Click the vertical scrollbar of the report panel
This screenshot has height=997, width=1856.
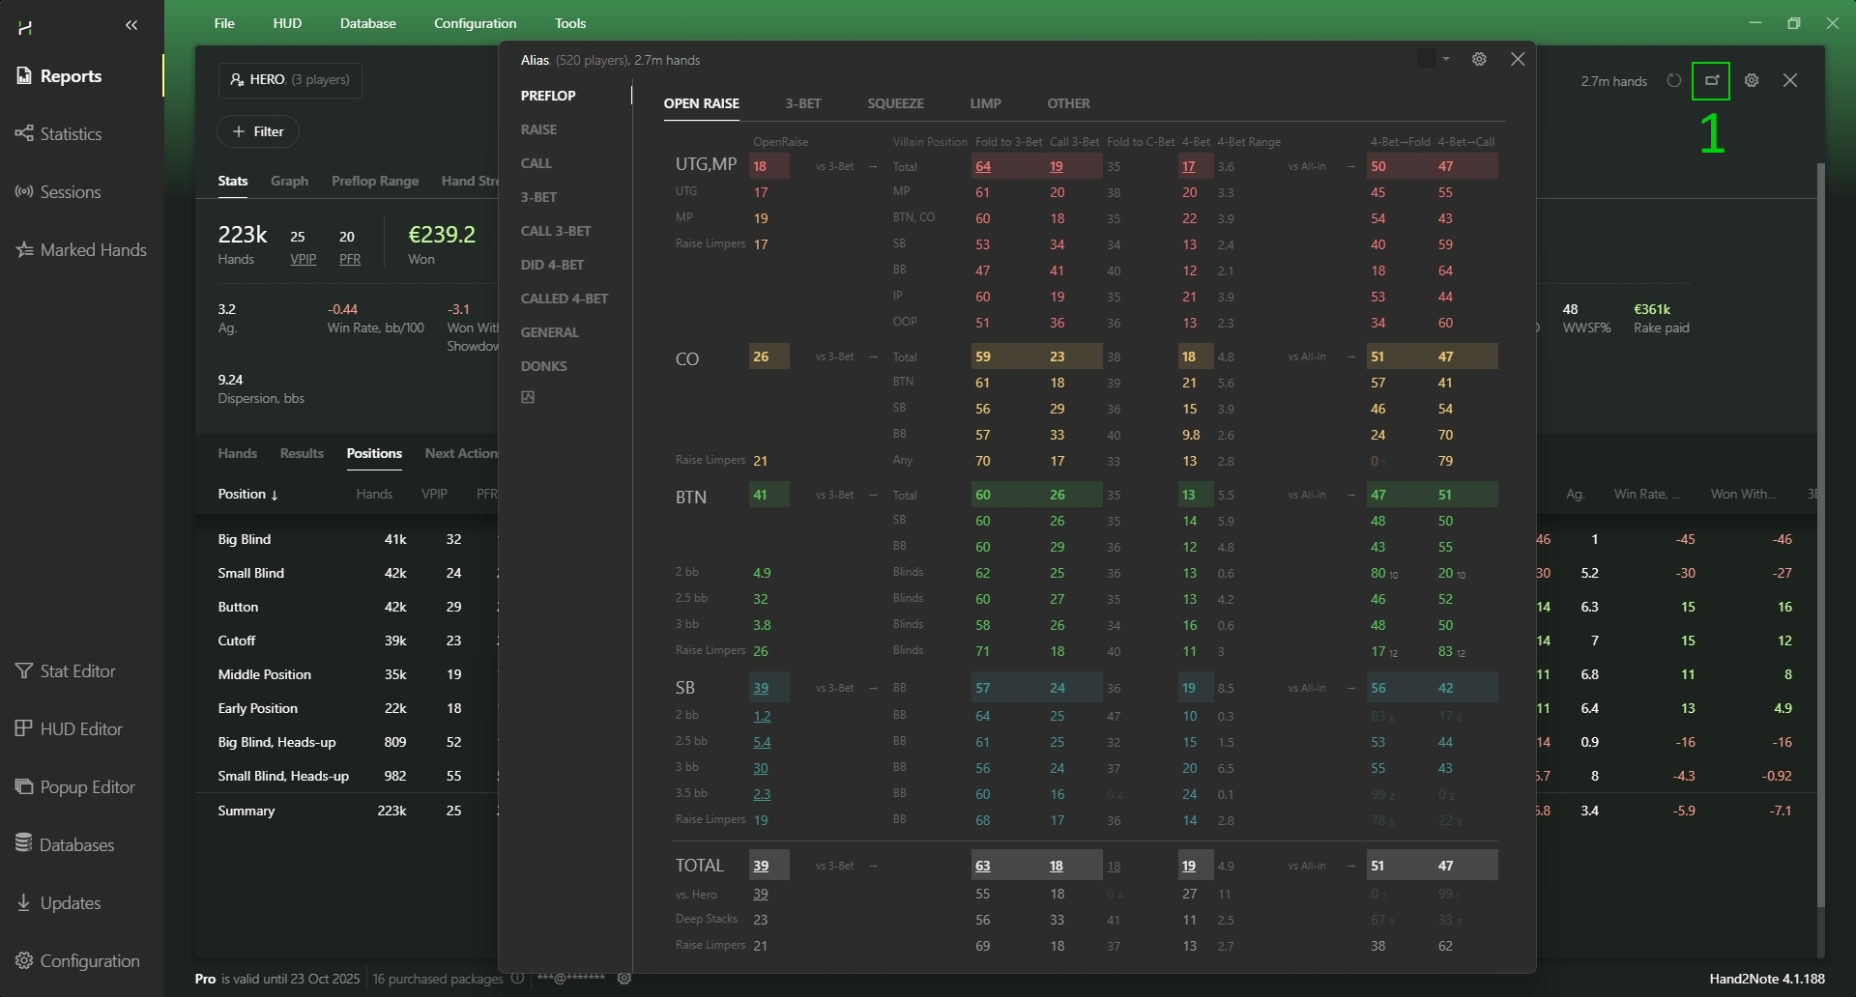pyautogui.click(x=1821, y=531)
